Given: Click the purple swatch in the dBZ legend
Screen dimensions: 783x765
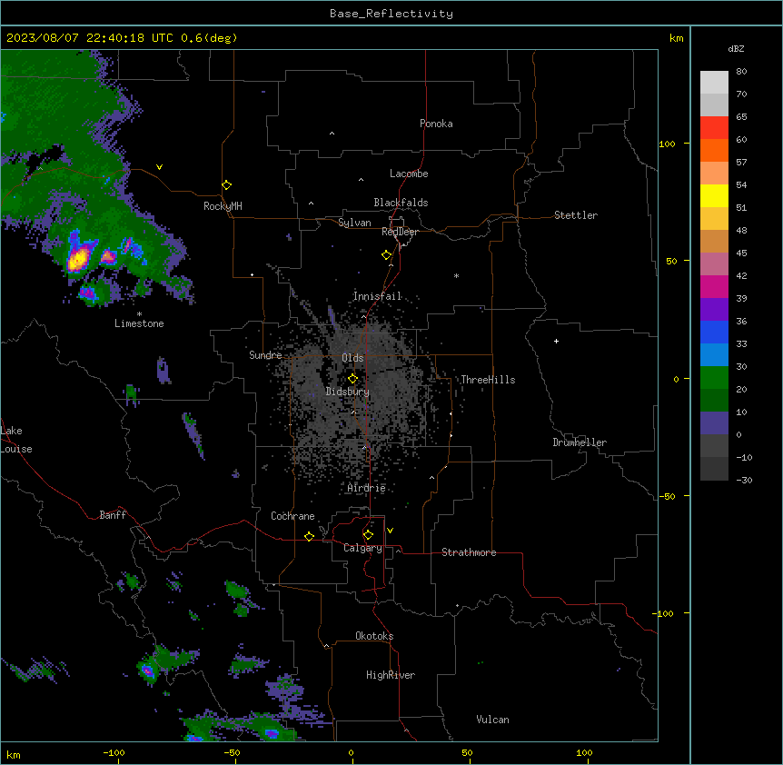Looking at the screenshot, I should point(714,310).
